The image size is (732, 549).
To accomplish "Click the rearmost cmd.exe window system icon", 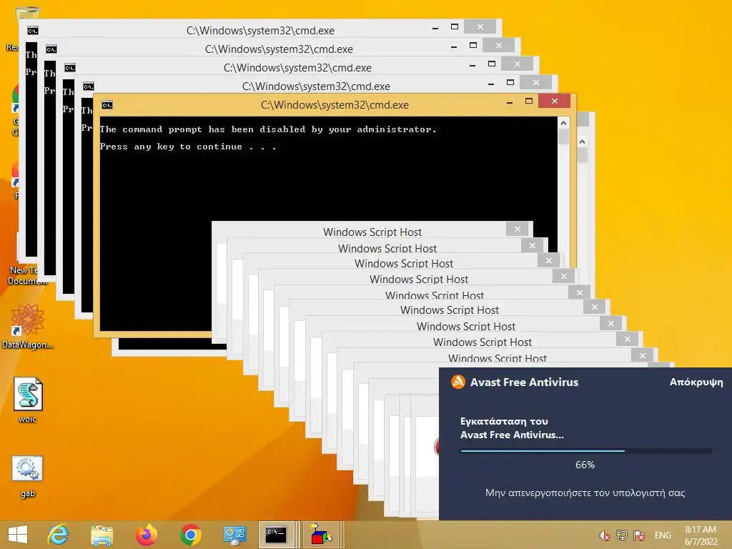I will pos(33,31).
